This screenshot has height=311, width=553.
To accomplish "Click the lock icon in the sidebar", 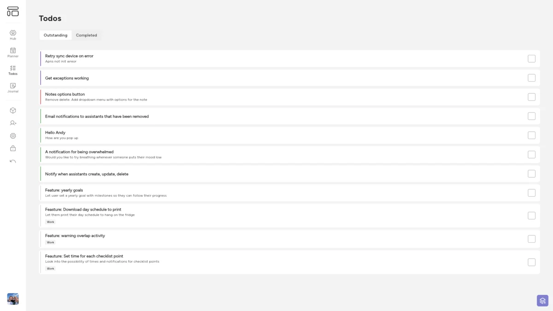I will (x=12, y=148).
